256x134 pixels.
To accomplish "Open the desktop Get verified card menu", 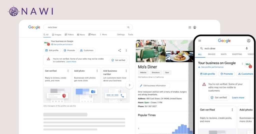I will tap(68, 71).
